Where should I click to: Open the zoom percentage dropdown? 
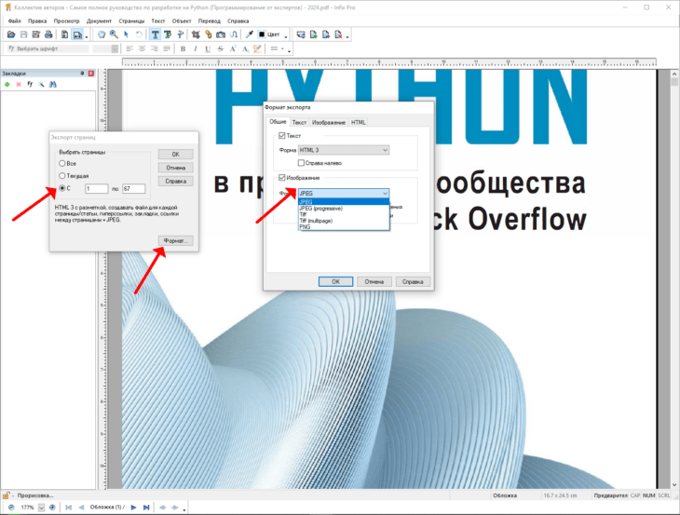click(x=41, y=508)
